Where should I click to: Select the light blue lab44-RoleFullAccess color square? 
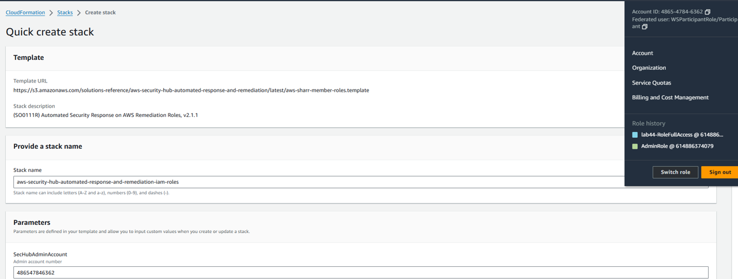(x=635, y=135)
